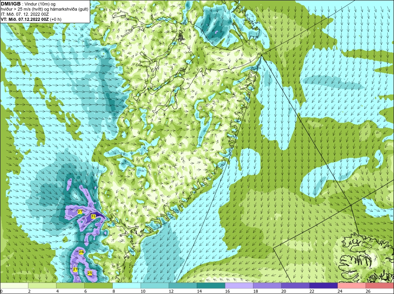The image size is (394, 294).
Task: Click the legend scale value 6
Action: tap(85, 291)
